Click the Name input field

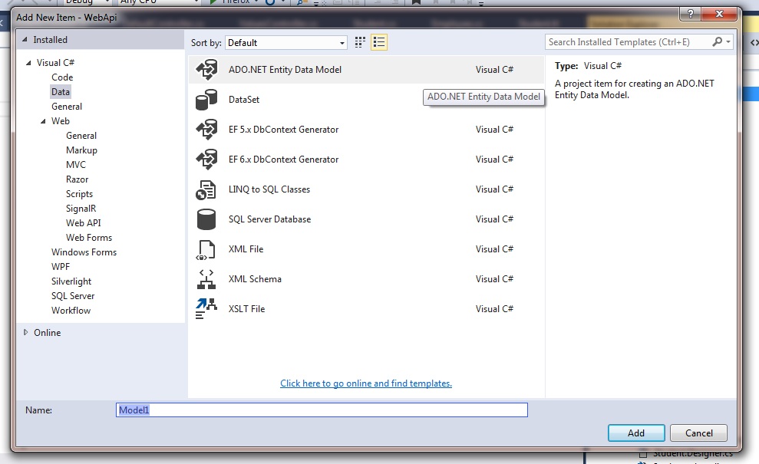(322, 410)
